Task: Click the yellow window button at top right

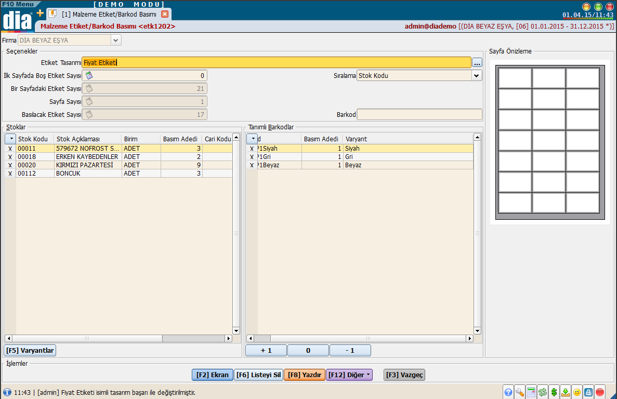Action: coord(586,7)
